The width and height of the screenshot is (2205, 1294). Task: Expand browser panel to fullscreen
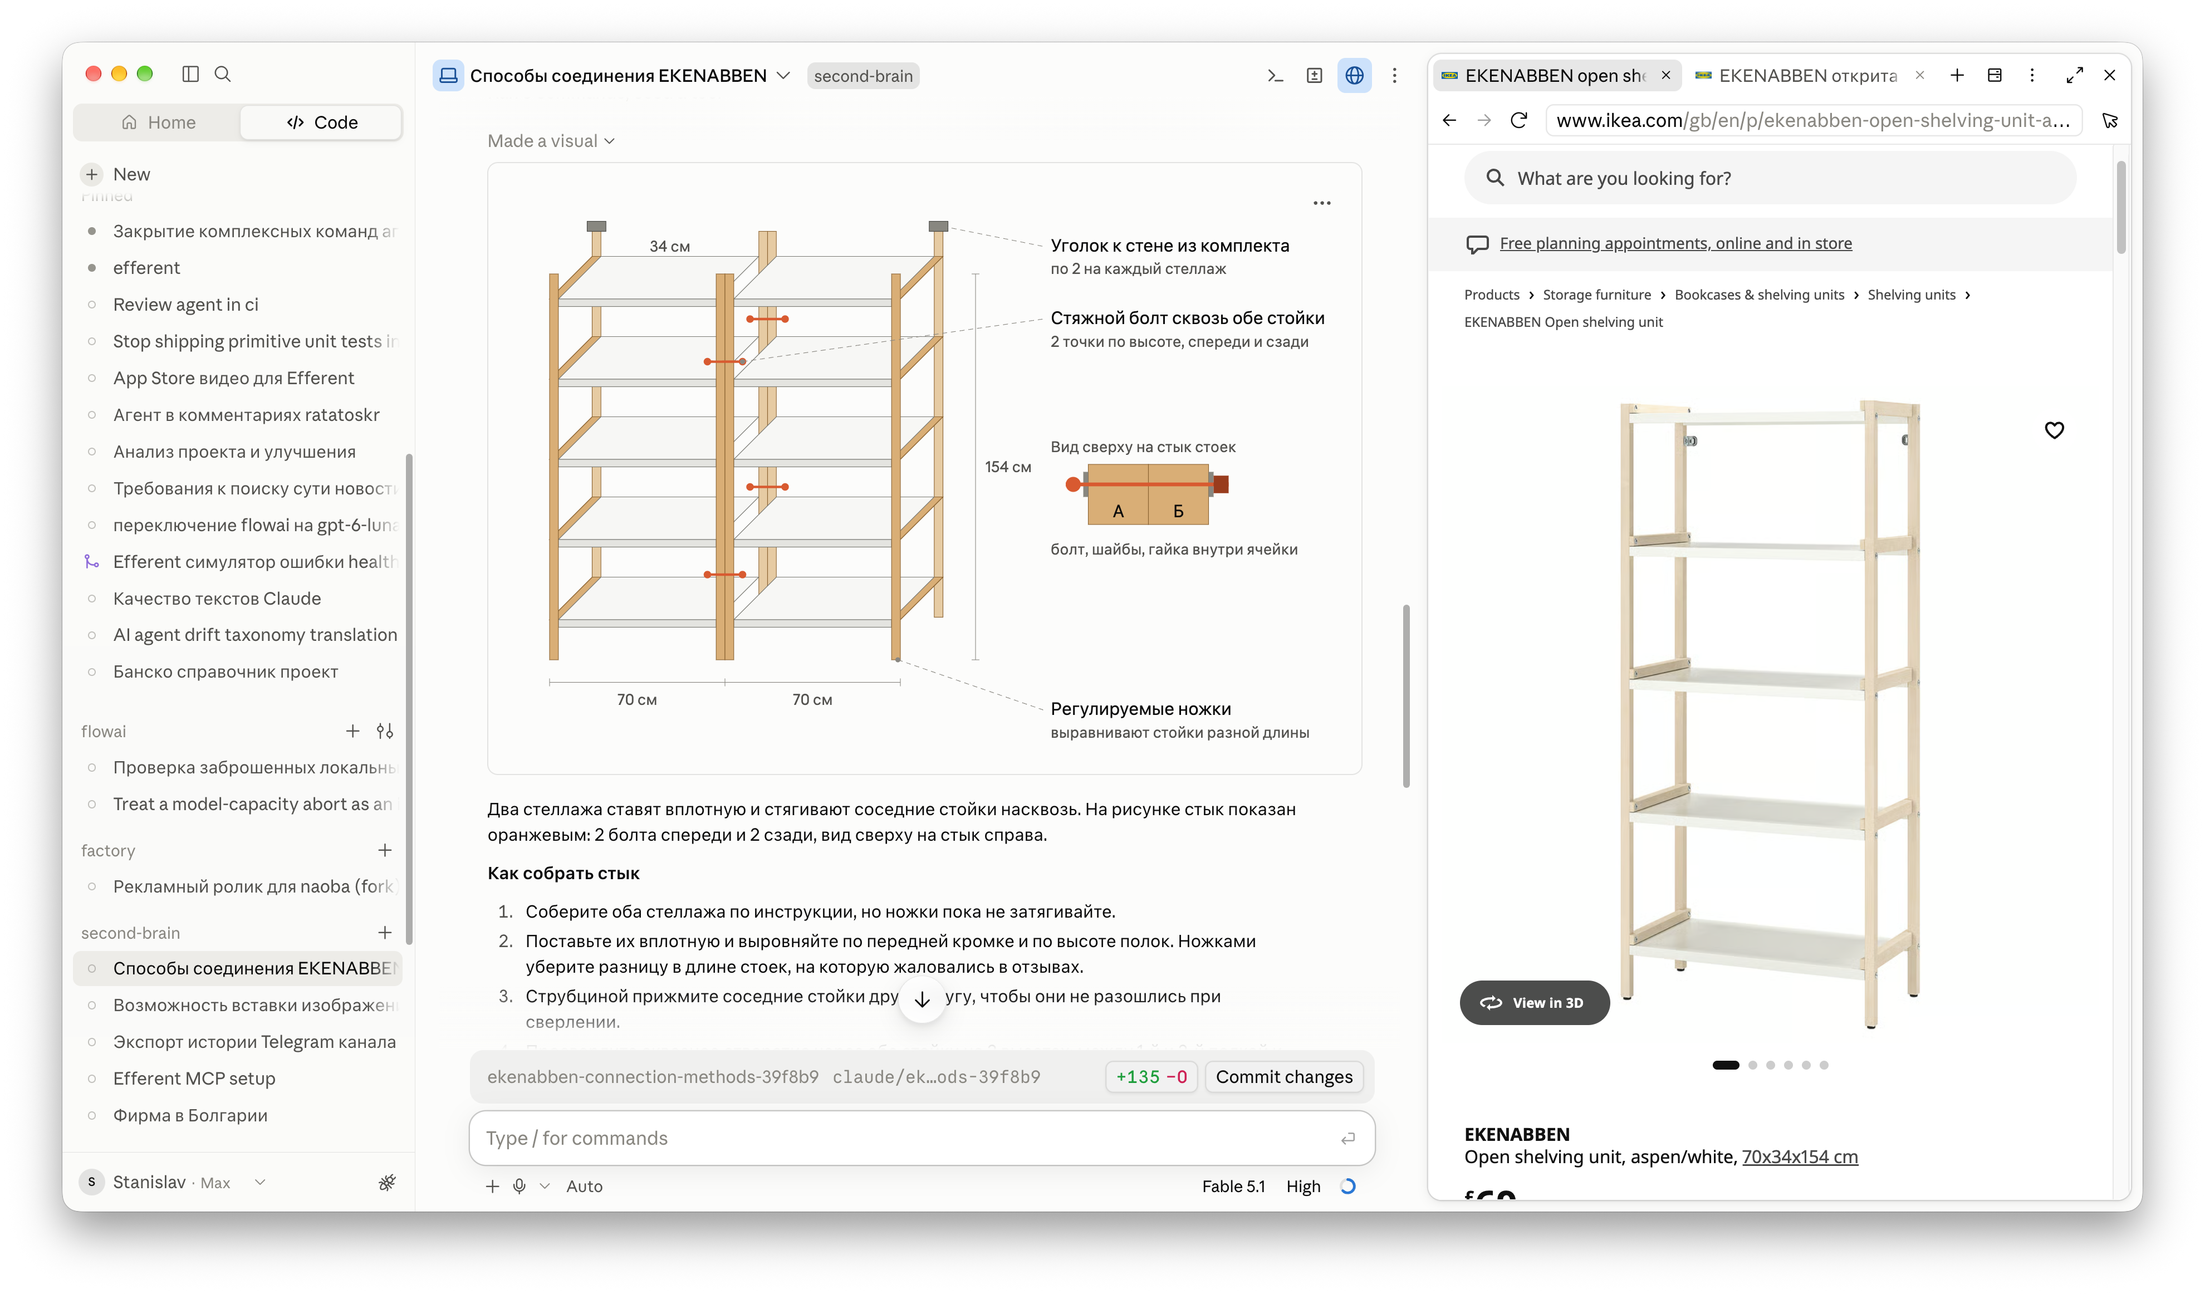pos(2074,75)
